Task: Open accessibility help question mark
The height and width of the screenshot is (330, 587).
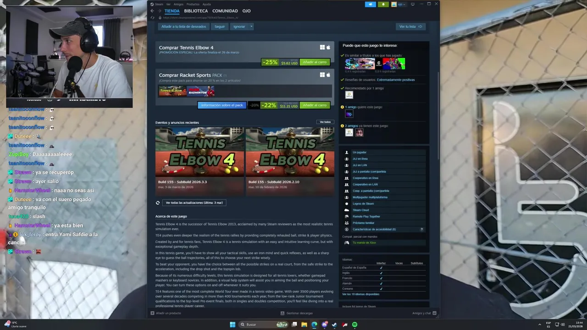Action: [x=421, y=229]
